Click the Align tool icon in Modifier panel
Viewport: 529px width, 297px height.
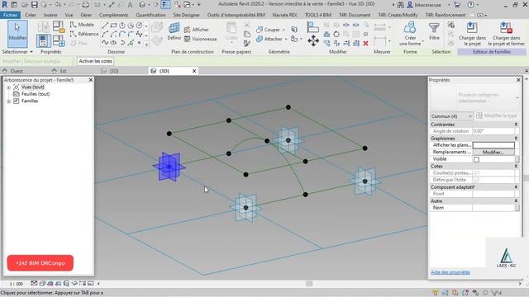pos(313,27)
